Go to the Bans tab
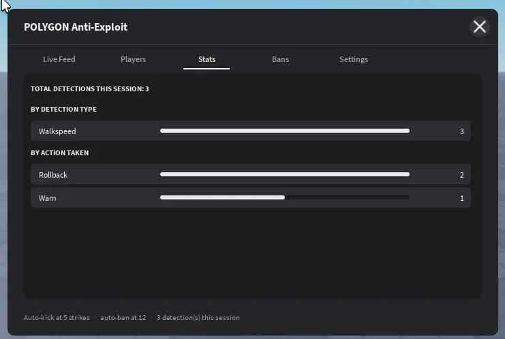This screenshot has height=339, width=505. [x=280, y=59]
